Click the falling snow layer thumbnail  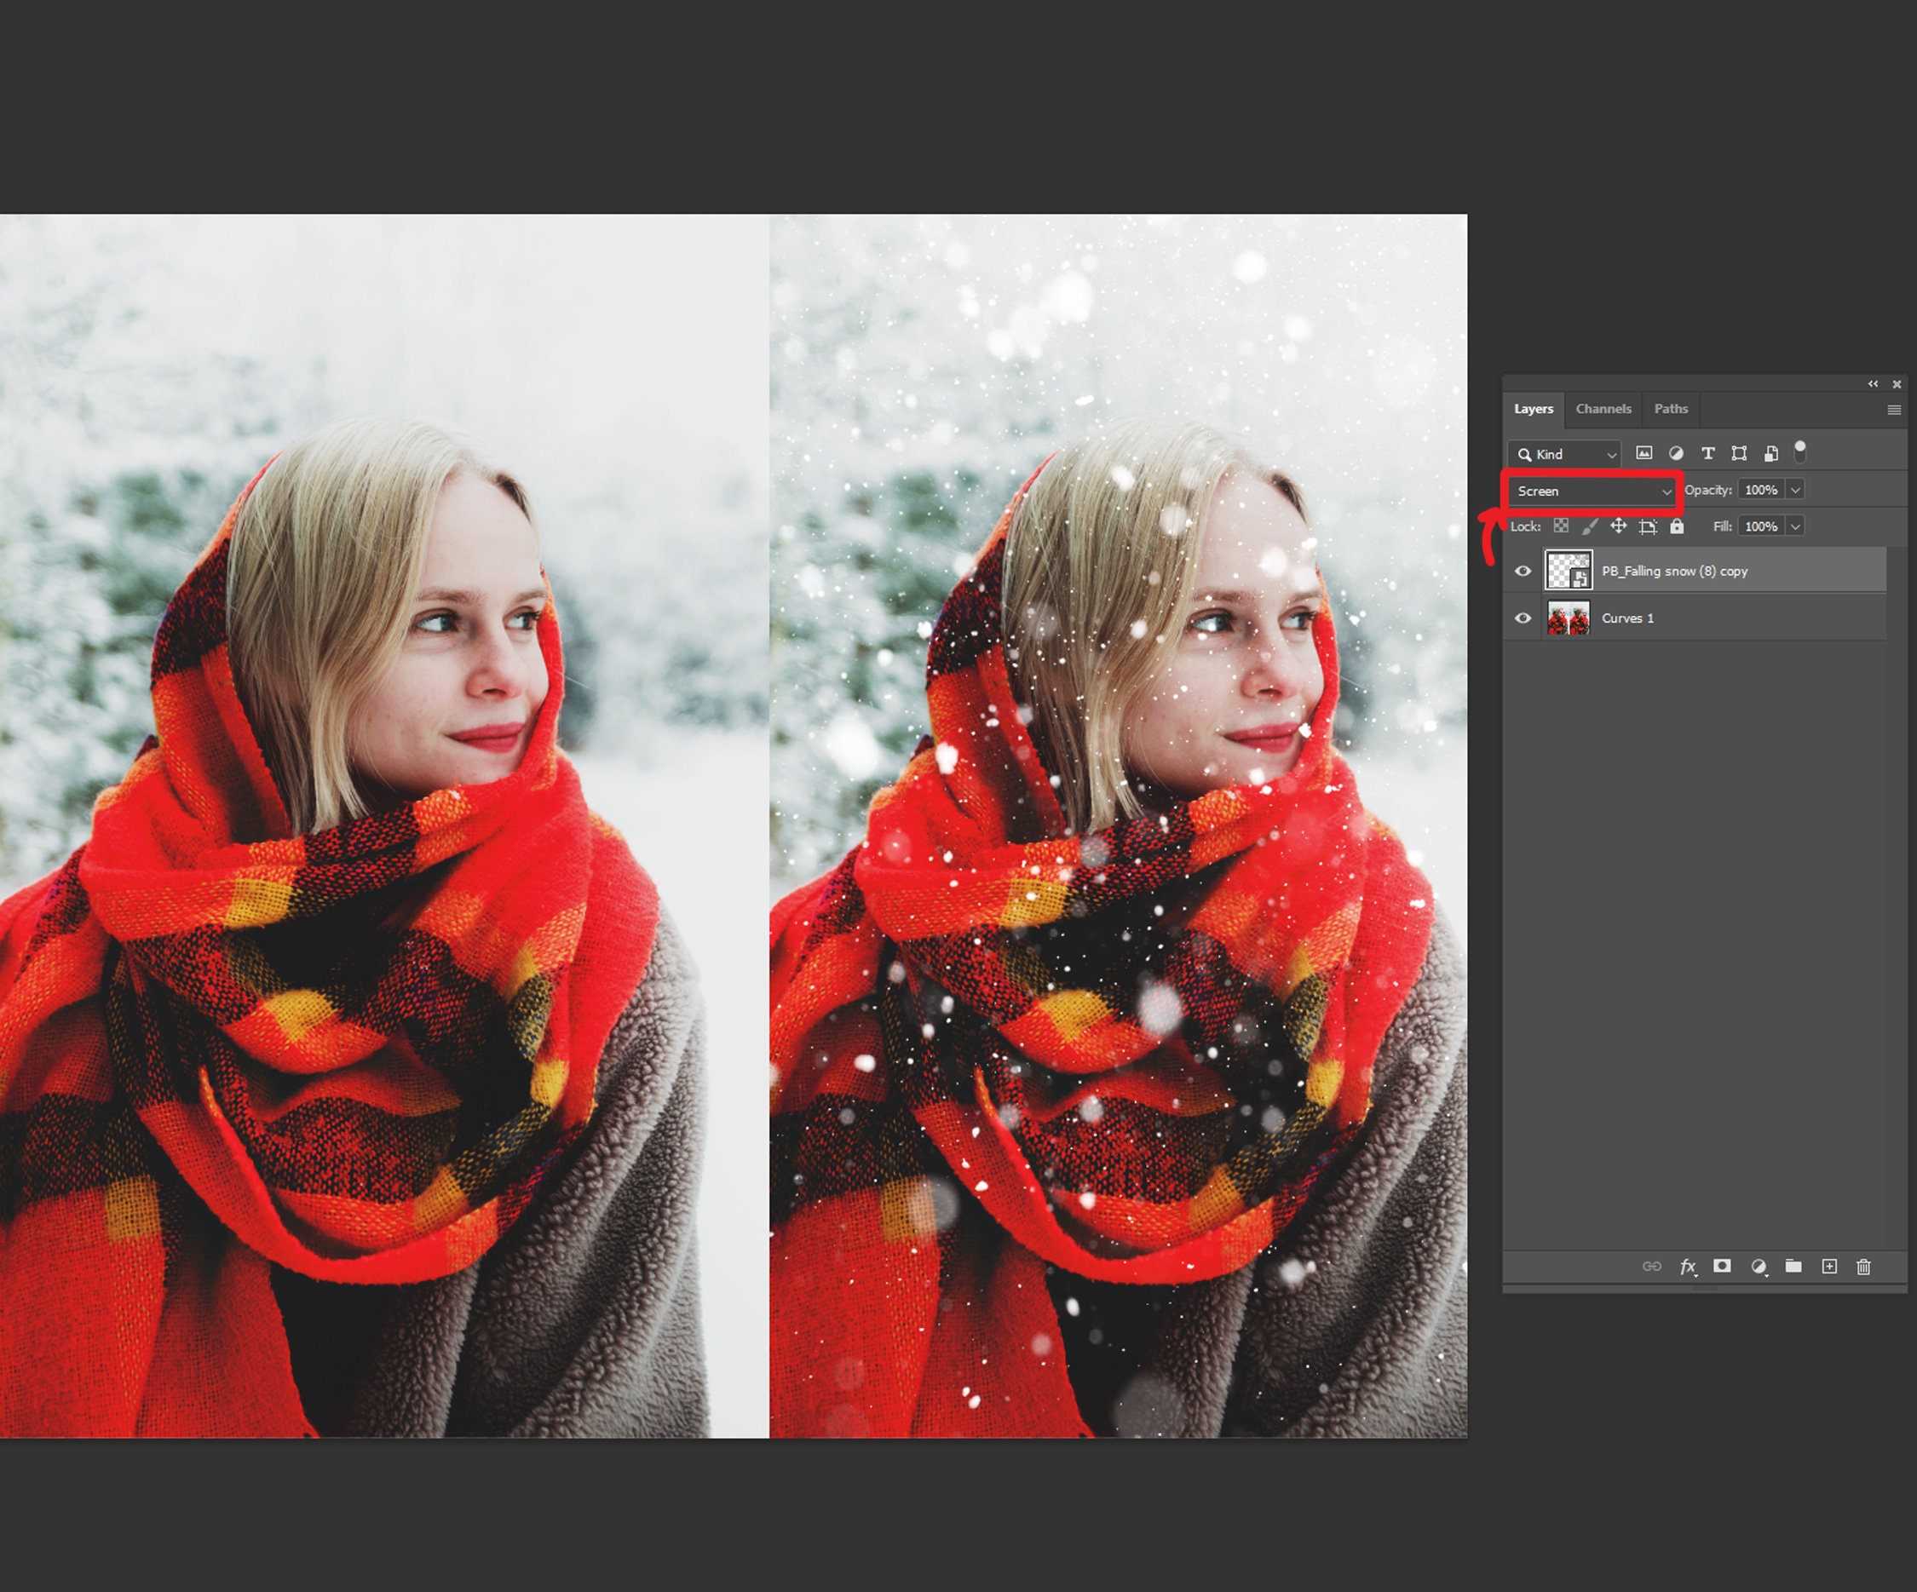(x=1569, y=571)
